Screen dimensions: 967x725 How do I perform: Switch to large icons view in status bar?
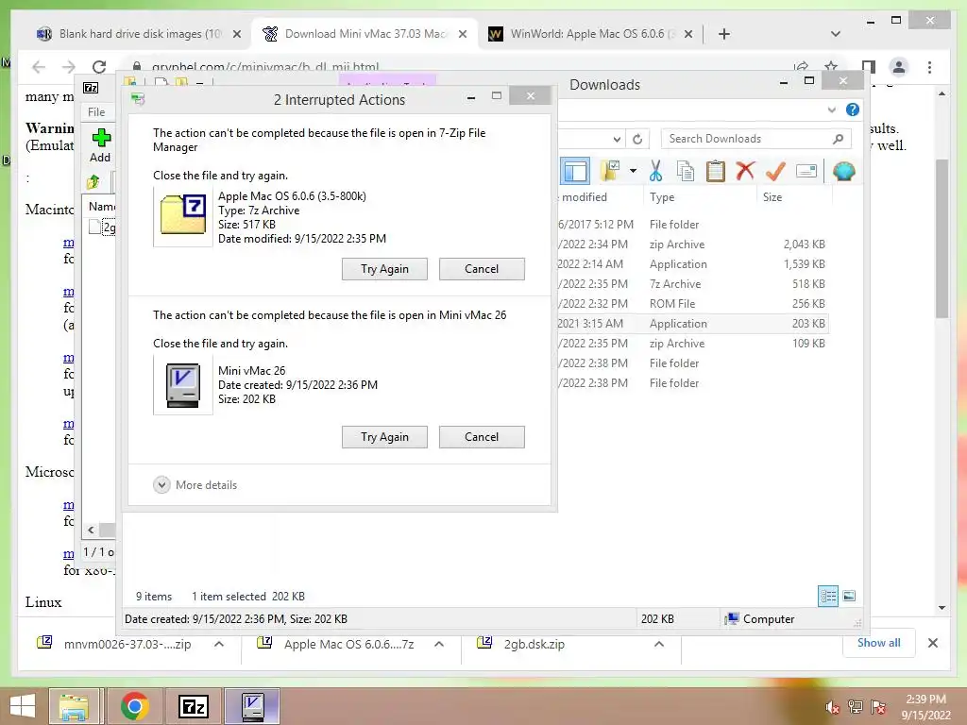(849, 596)
